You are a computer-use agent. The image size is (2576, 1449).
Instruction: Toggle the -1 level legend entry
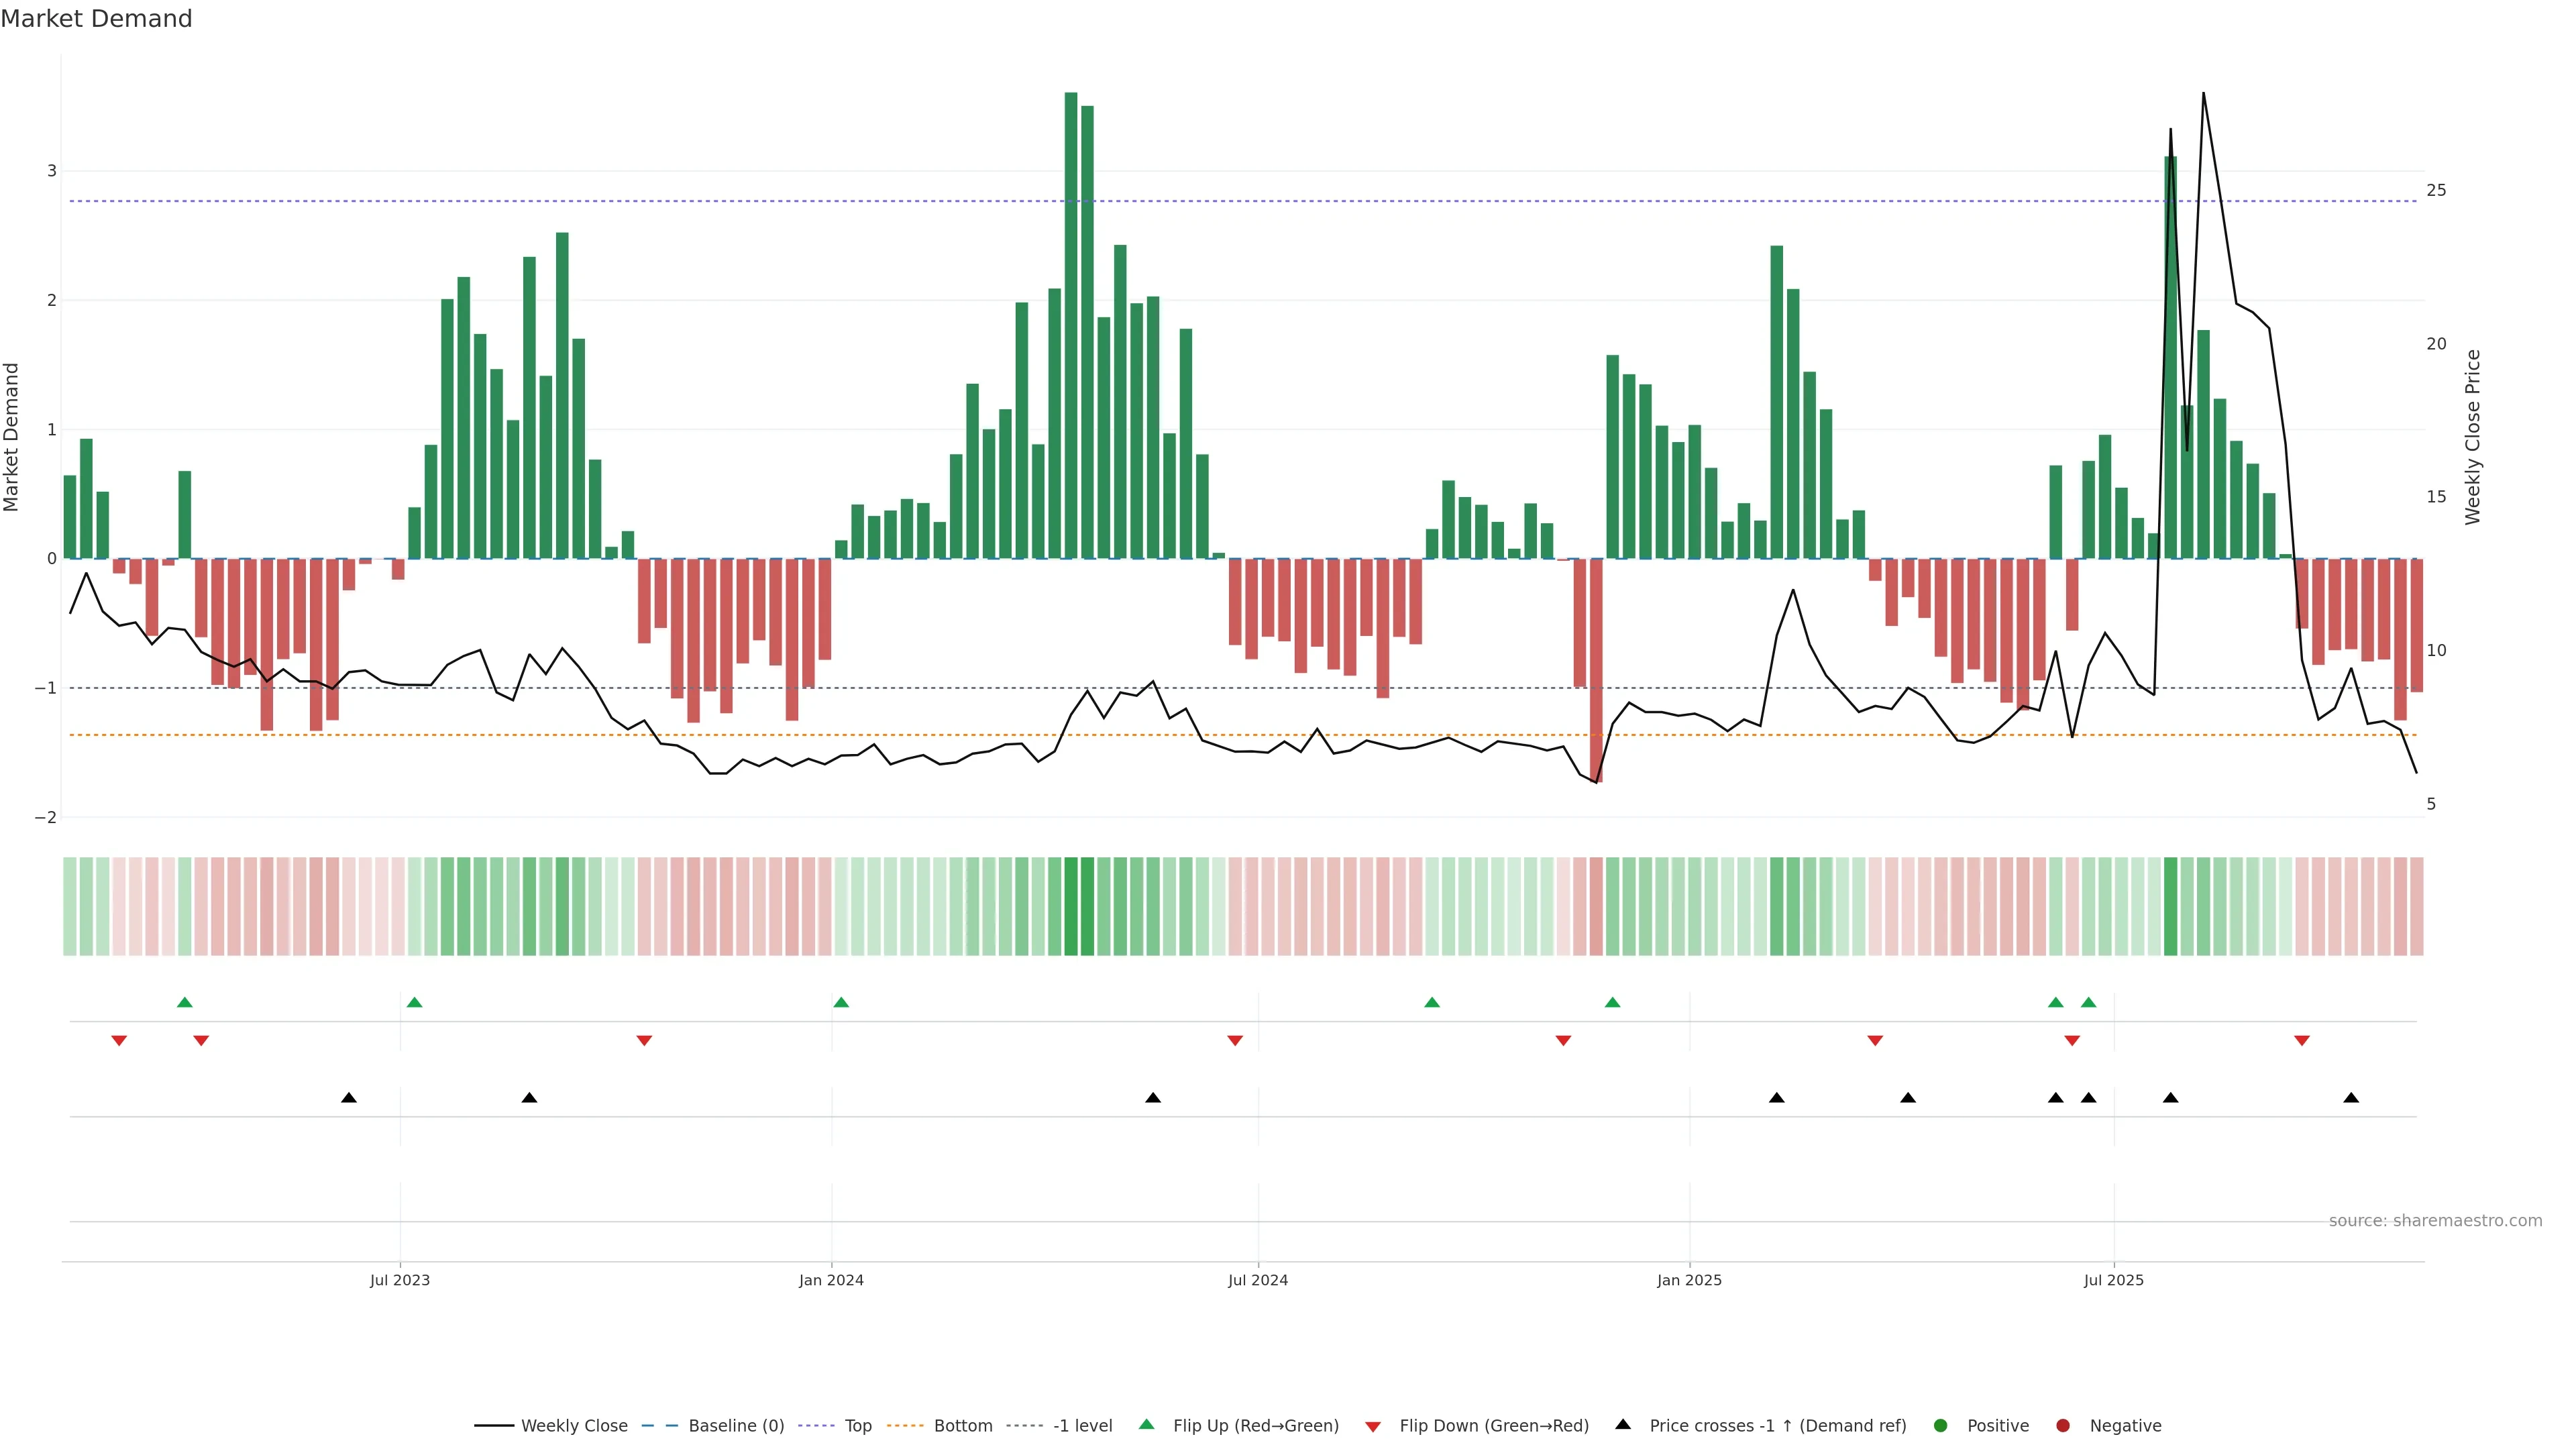pyautogui.click(x=1082, y=1425)
